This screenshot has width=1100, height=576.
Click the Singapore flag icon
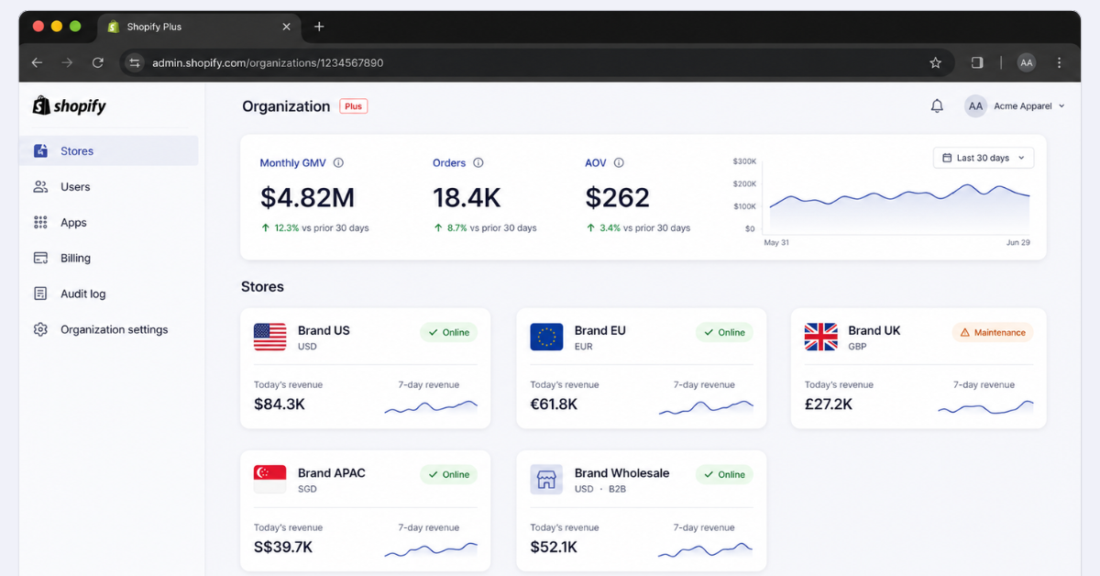click(269, 479)
